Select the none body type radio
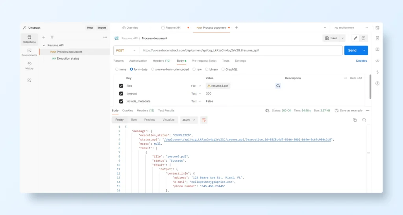The width and height of the screenshot is (403, 215). tap(117, 69)
